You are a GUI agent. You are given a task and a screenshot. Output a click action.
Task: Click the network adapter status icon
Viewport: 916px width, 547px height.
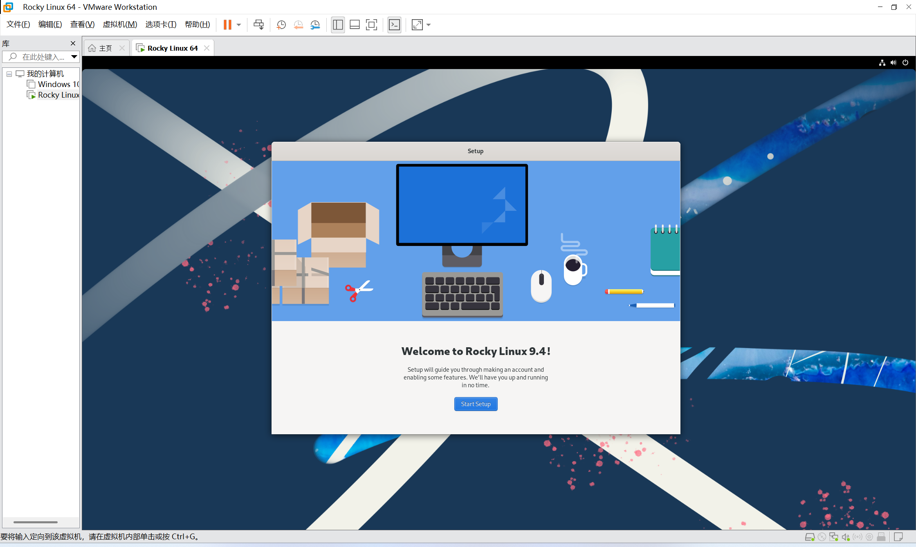(833, 537)
